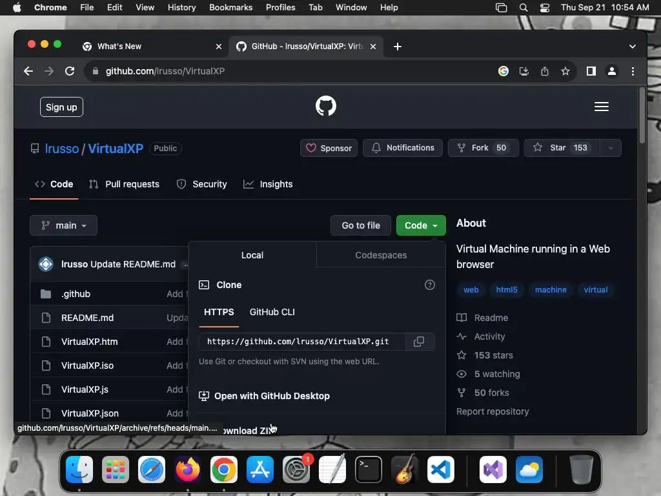Launch Visual Studio Code from the dock

[x=440, y=470]
